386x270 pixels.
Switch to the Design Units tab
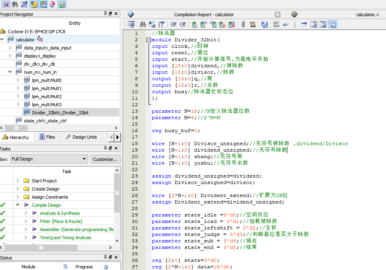coord(81,137)
